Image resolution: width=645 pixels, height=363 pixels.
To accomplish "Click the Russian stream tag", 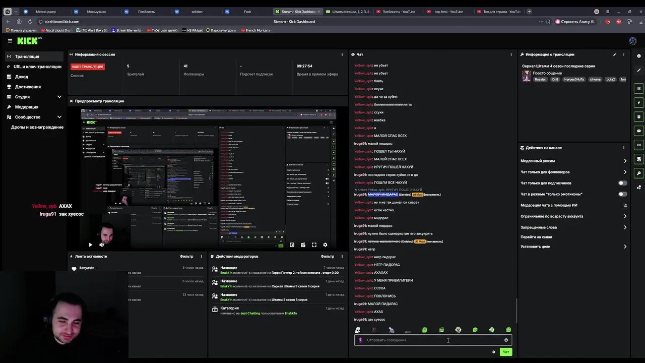I will pos(541,79).
